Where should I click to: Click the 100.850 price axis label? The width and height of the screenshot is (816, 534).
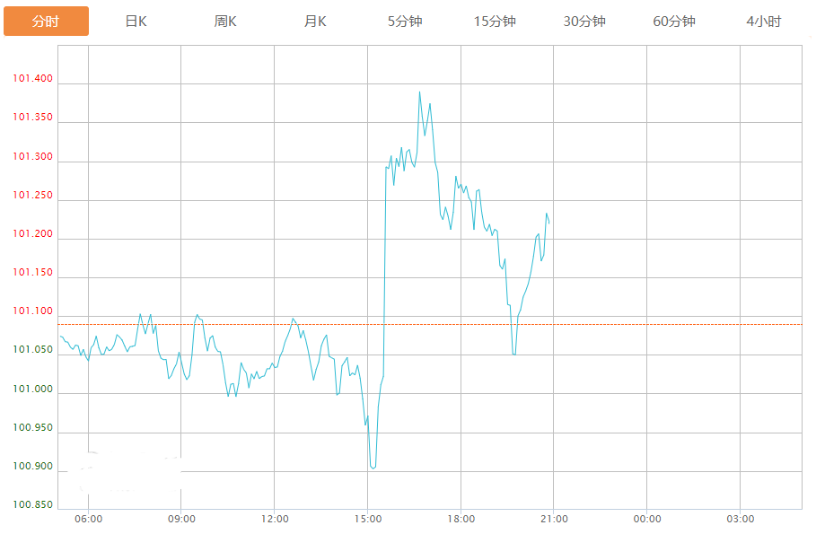[33, 504]
